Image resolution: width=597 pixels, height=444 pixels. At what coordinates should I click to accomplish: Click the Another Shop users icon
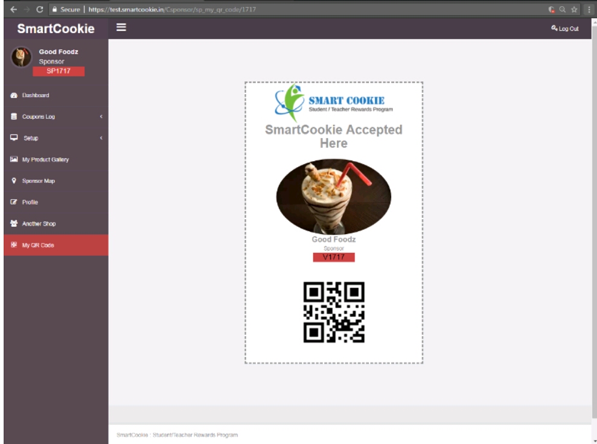coord(13,224)
